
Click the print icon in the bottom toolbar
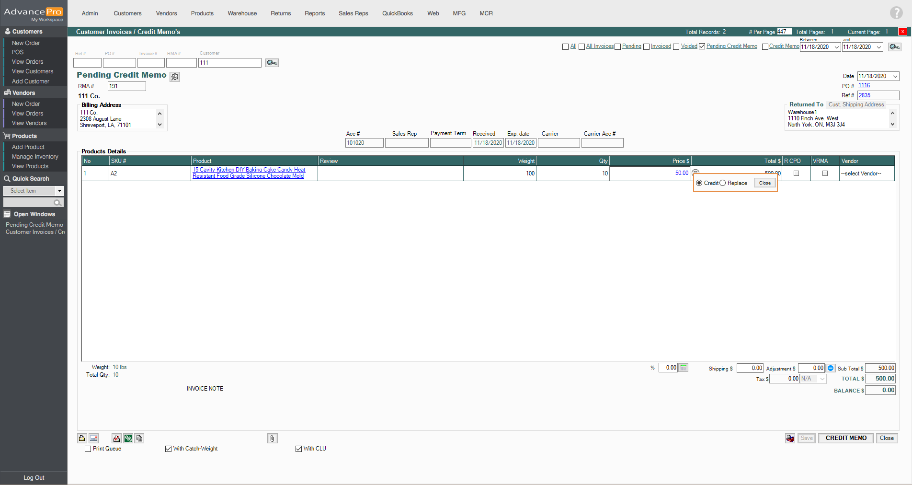click(x=82, y=438)
